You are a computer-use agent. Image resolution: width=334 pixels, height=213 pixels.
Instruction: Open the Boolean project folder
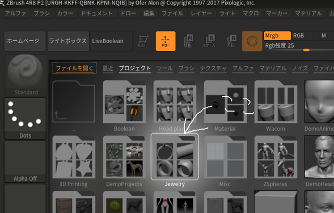click(124, 102)
